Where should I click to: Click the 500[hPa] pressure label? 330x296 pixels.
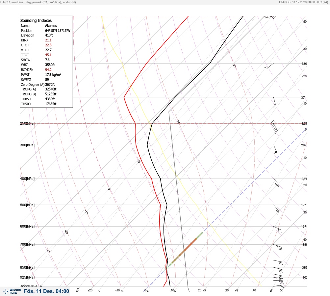pyautogui.click(x=27, y=205)
